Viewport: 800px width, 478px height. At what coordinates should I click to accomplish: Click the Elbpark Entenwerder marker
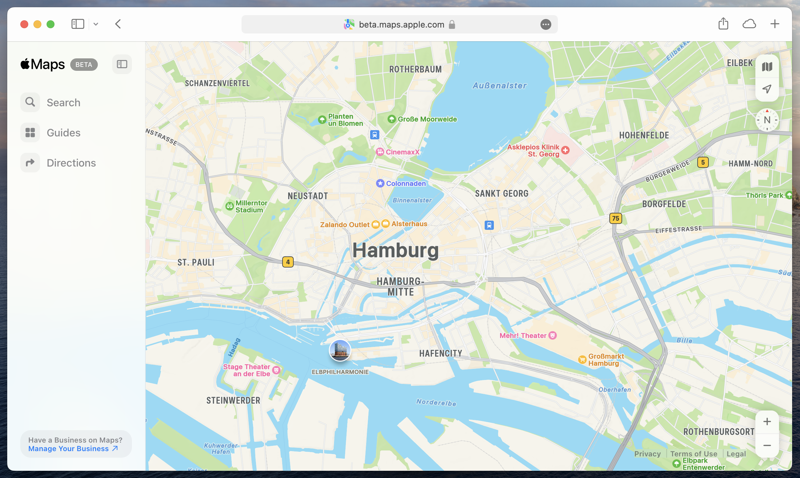coord(677,464)
